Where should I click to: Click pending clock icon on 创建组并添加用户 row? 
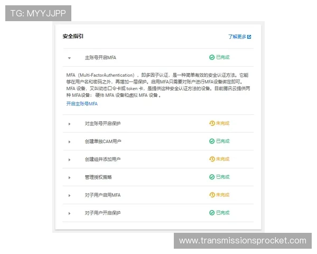[212, 159]
